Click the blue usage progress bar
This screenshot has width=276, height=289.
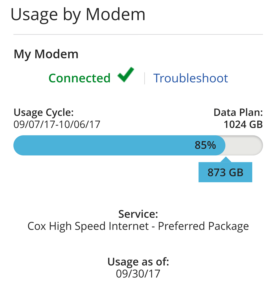116,145
